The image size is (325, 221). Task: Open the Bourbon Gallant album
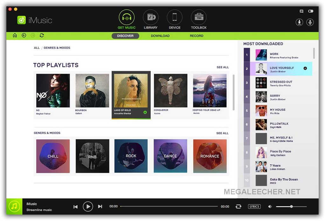(x=92, y=91)
